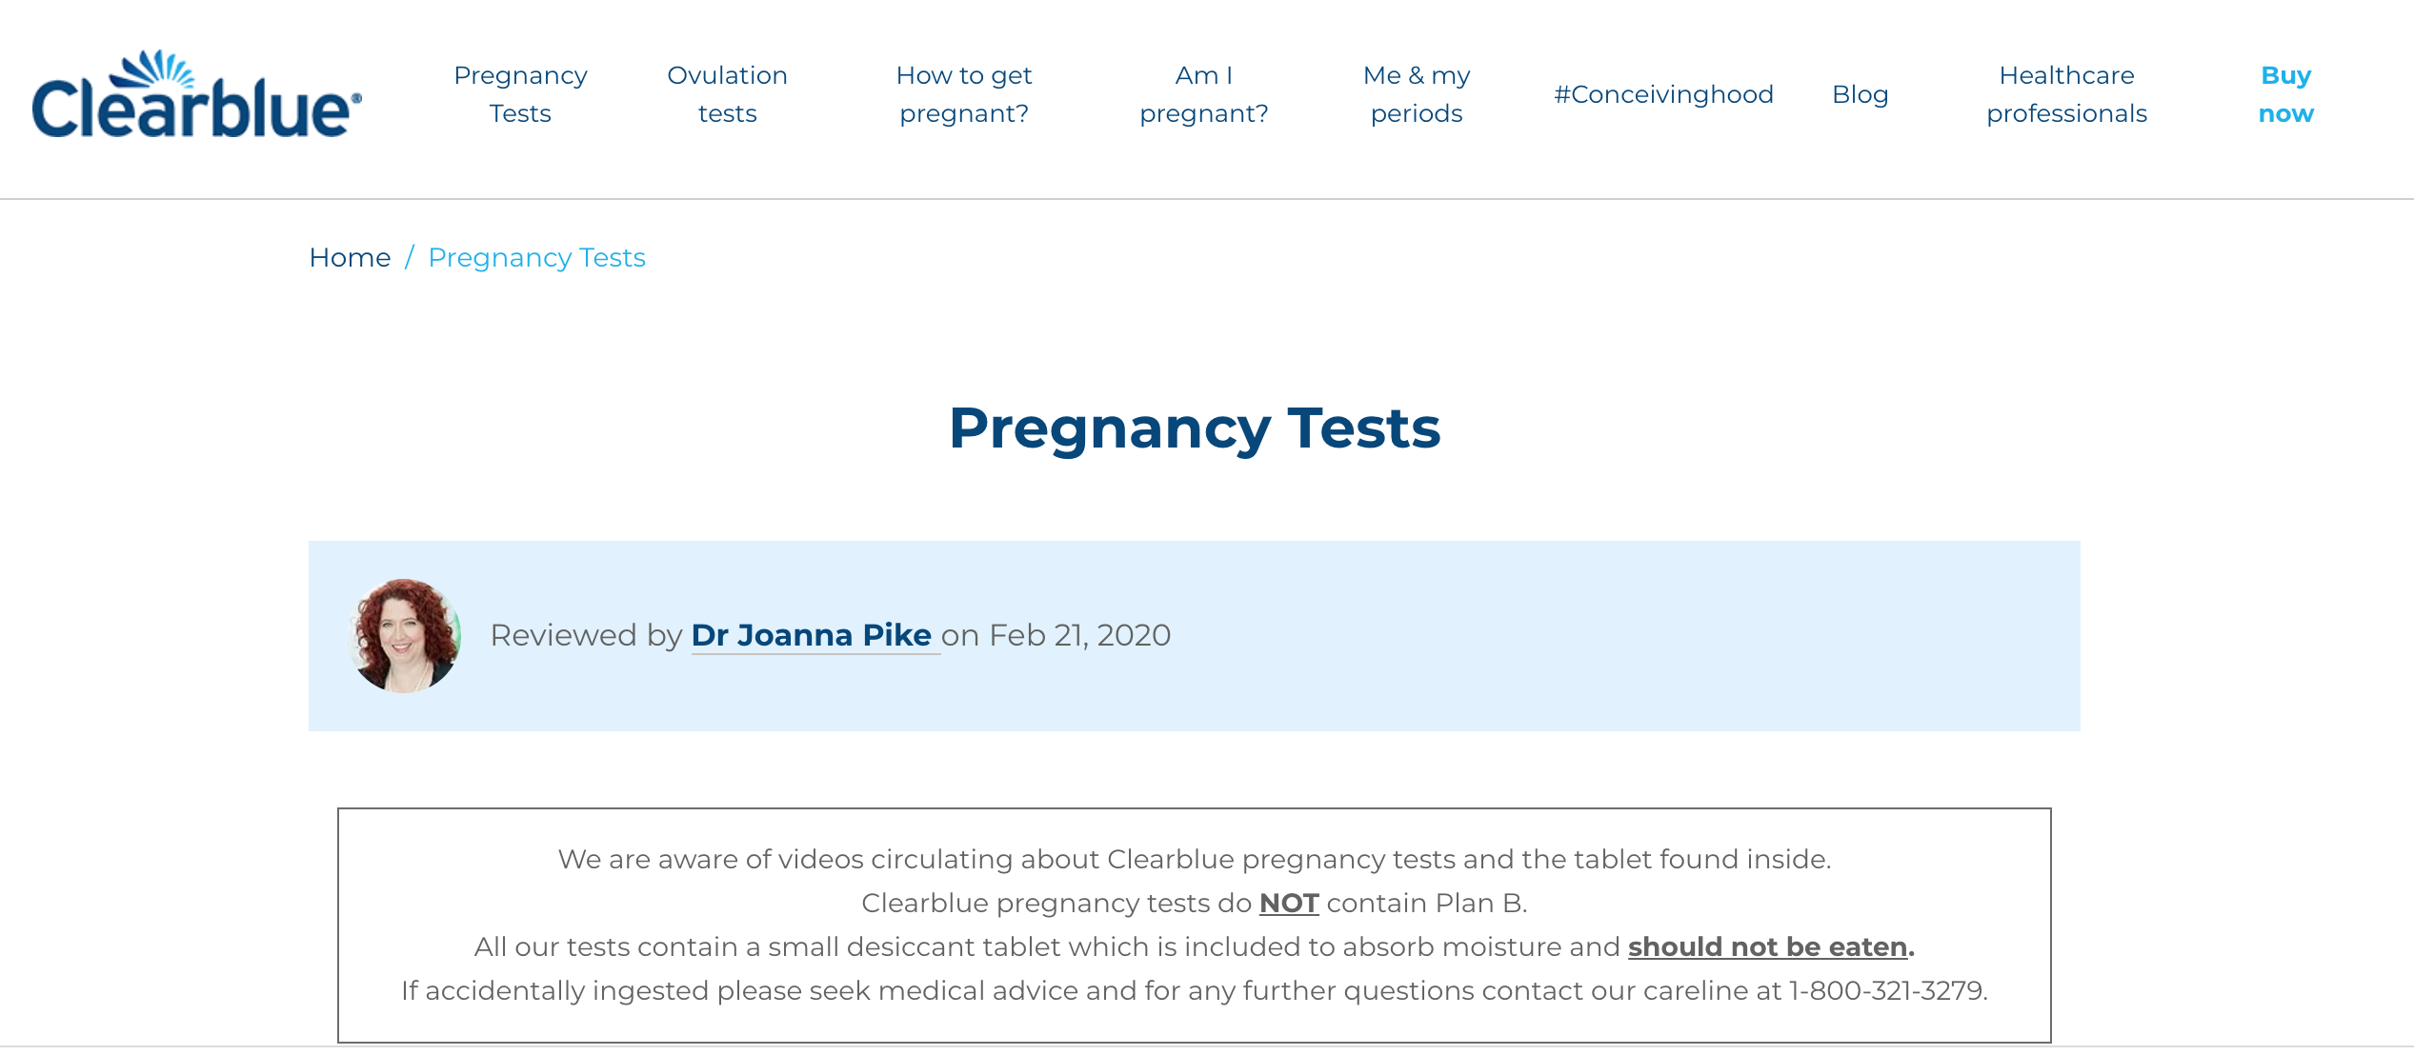Select Am I pregnant? in the navigation
The image size is (2414, 1055).
(1203, 94)
